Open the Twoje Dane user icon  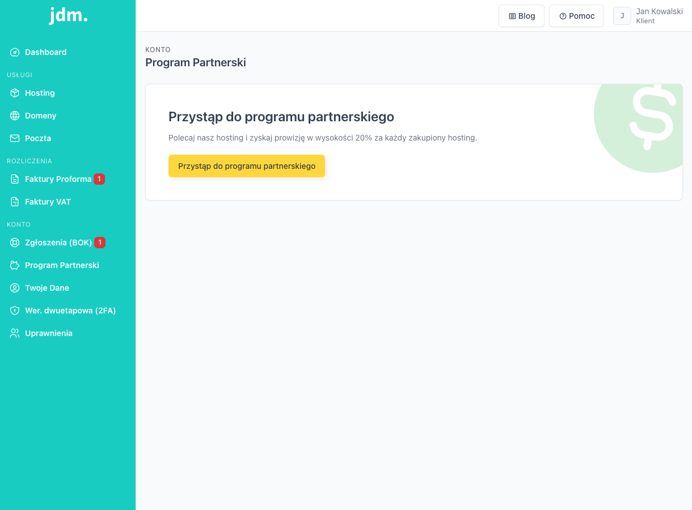click(15, 288)
